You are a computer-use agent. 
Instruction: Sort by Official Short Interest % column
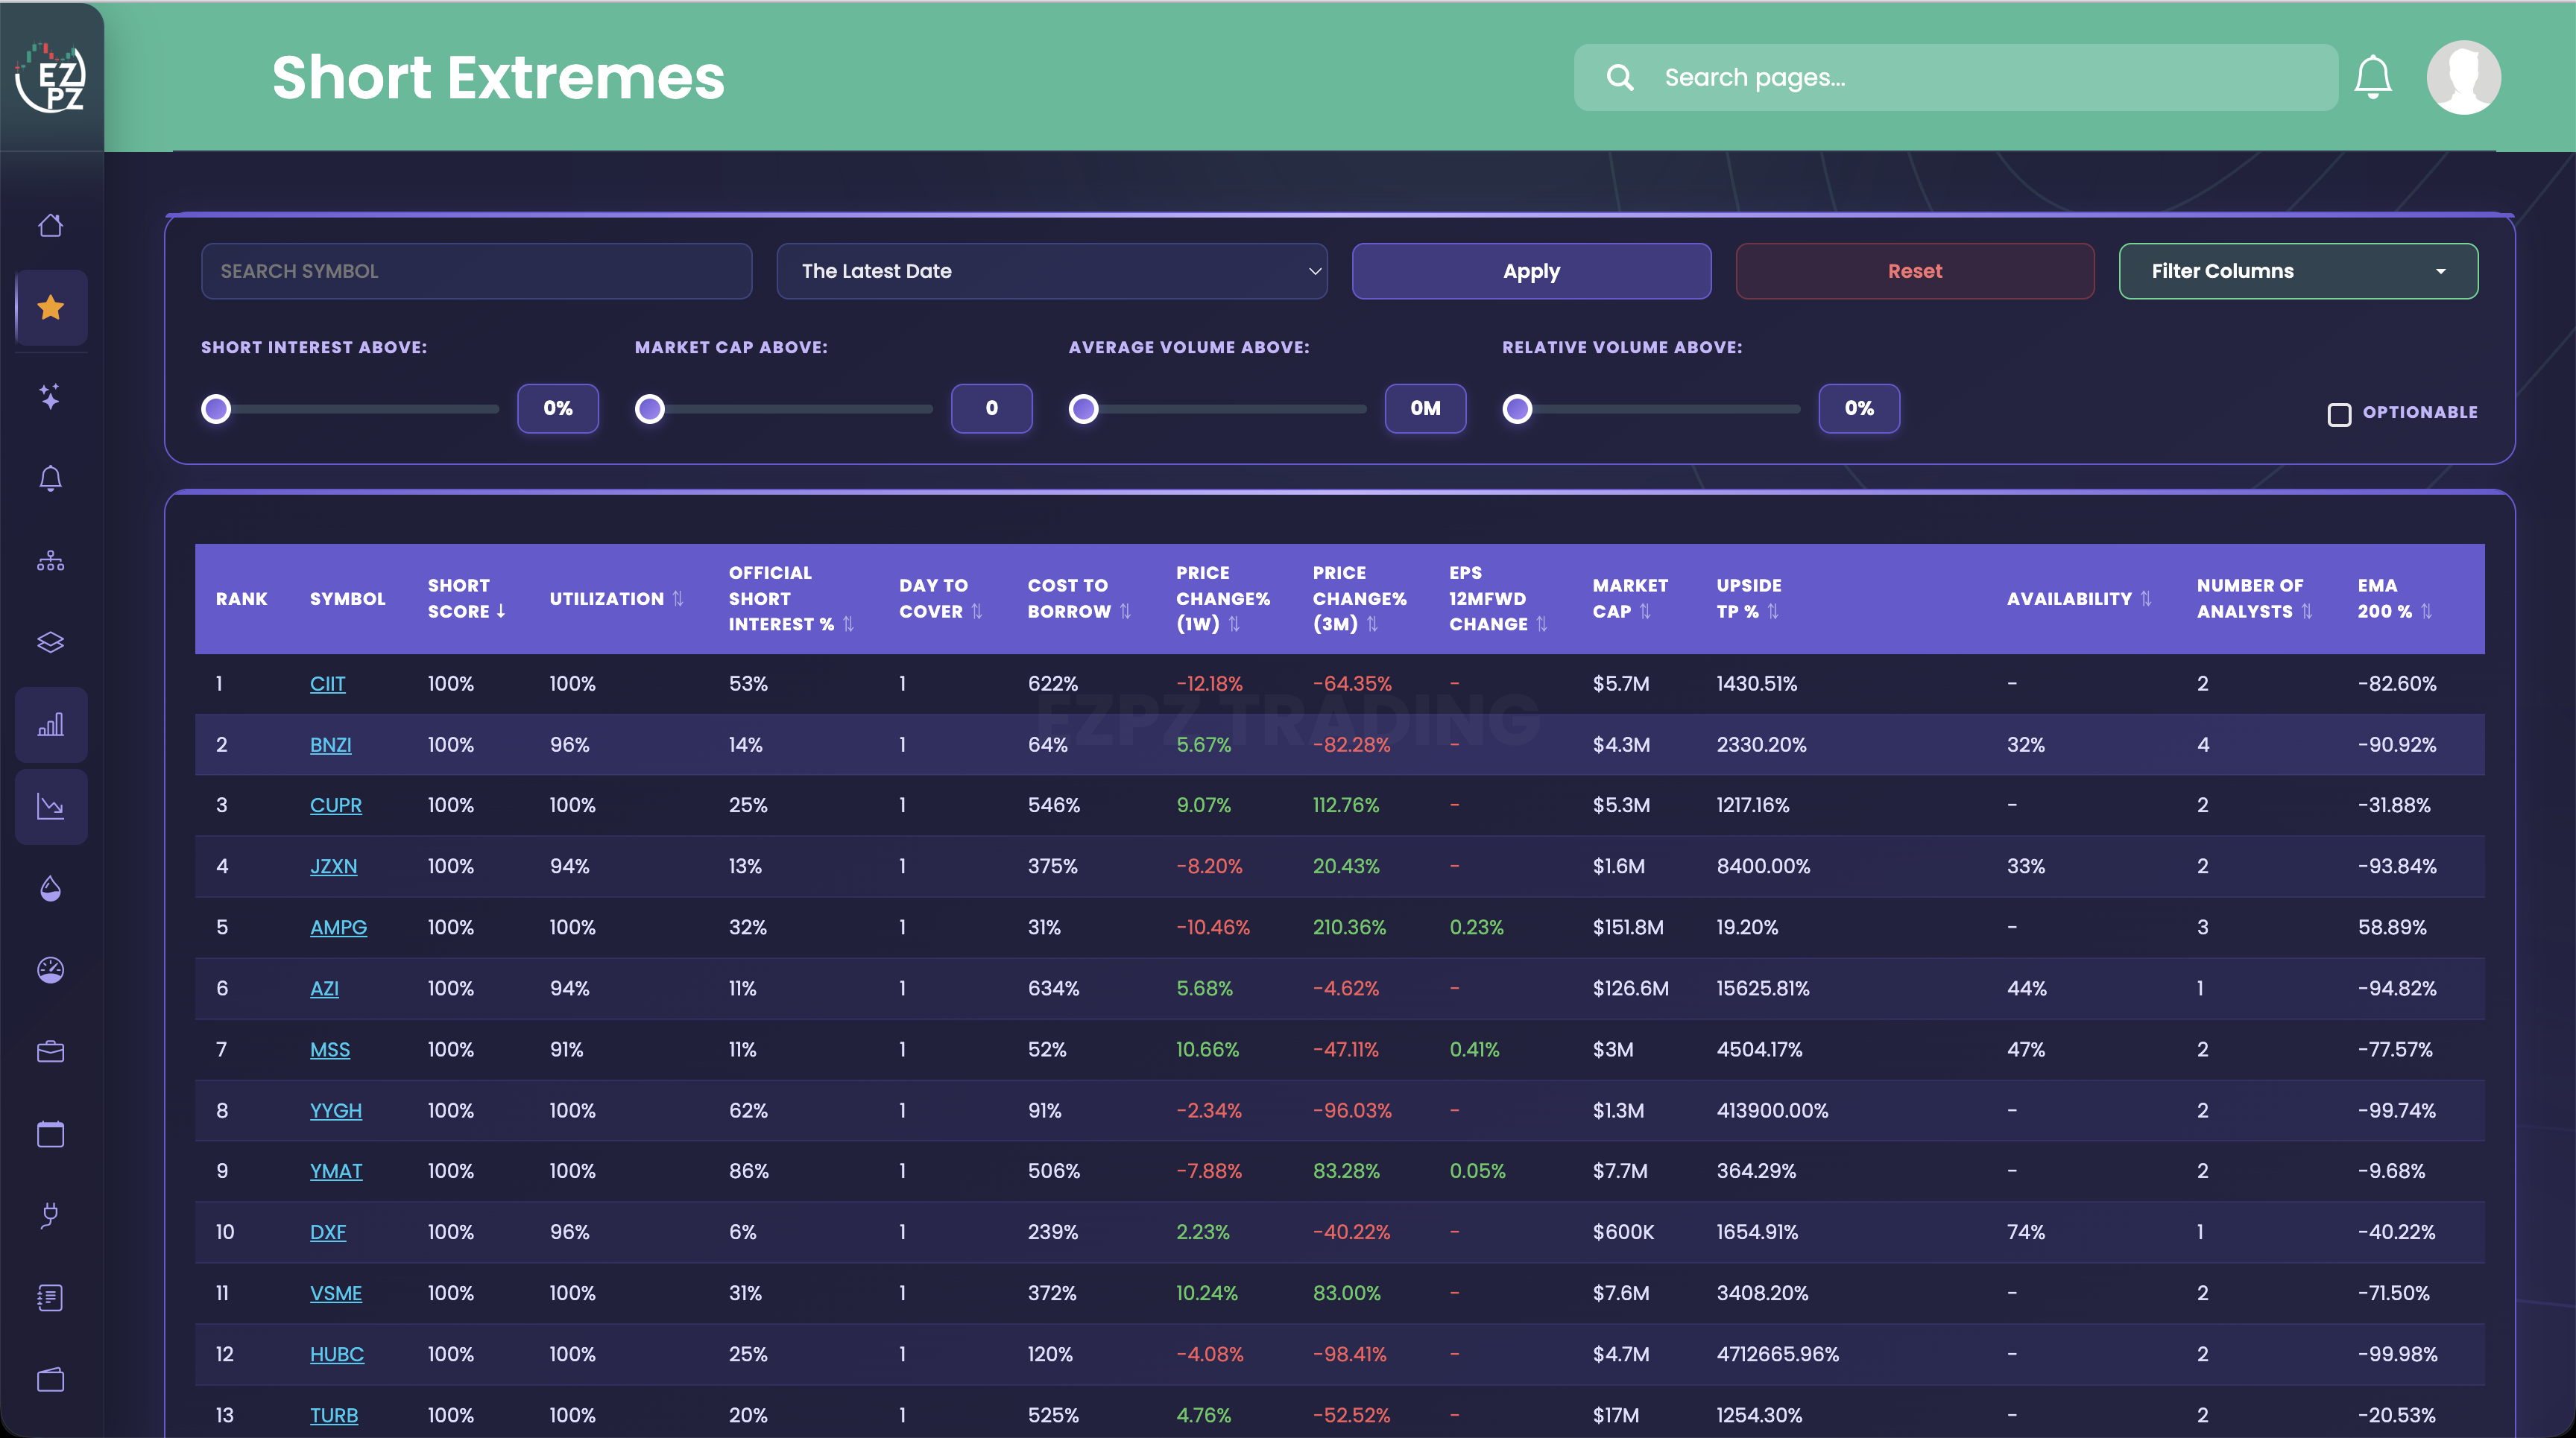848,624
